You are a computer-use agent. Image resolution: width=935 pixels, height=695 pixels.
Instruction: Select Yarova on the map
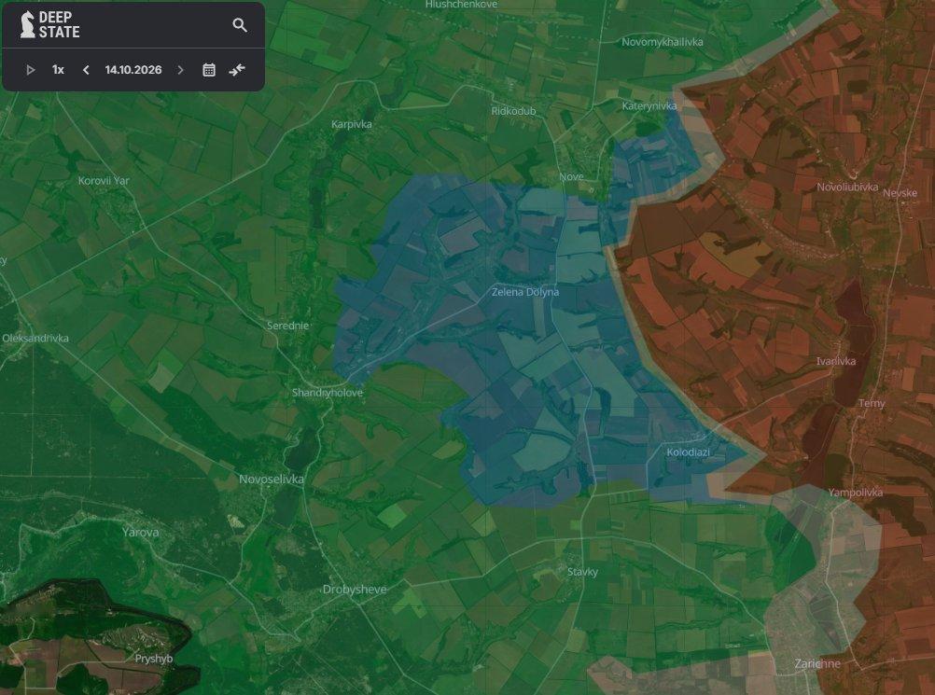(141, 533)
